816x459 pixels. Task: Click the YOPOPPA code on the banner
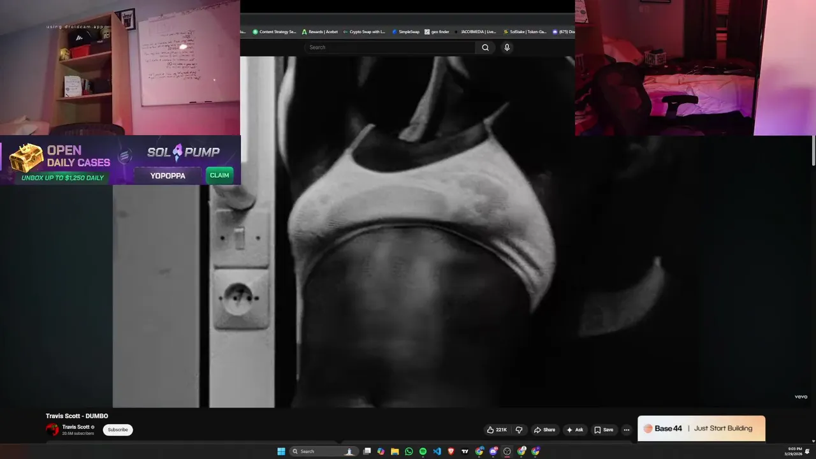pyautogui.click(x=168, y=176)
